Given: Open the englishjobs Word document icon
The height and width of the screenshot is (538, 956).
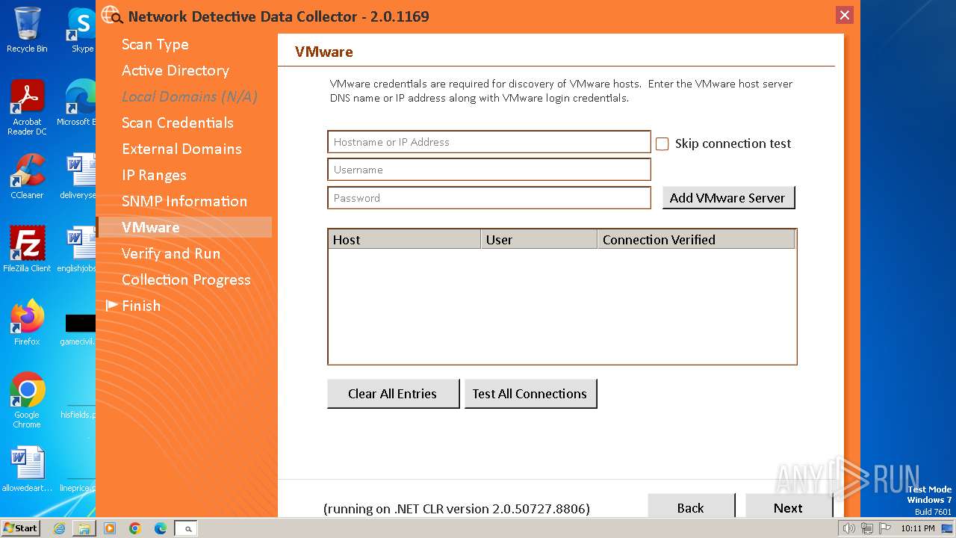Looking at the screenshot, I should coord(78,249).
